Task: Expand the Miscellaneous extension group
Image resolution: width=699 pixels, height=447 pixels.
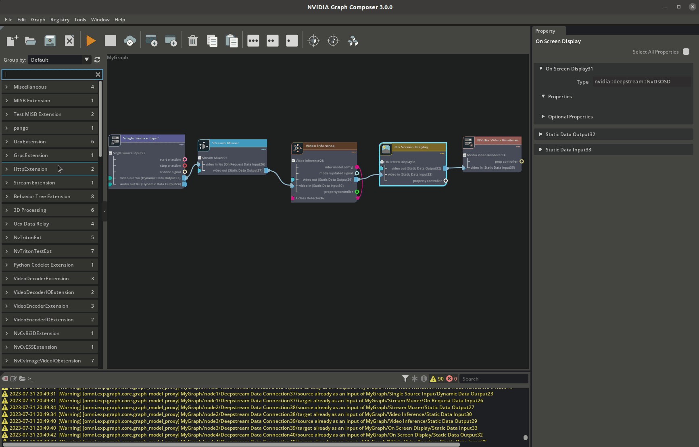Action: click(x=6, y=87)
